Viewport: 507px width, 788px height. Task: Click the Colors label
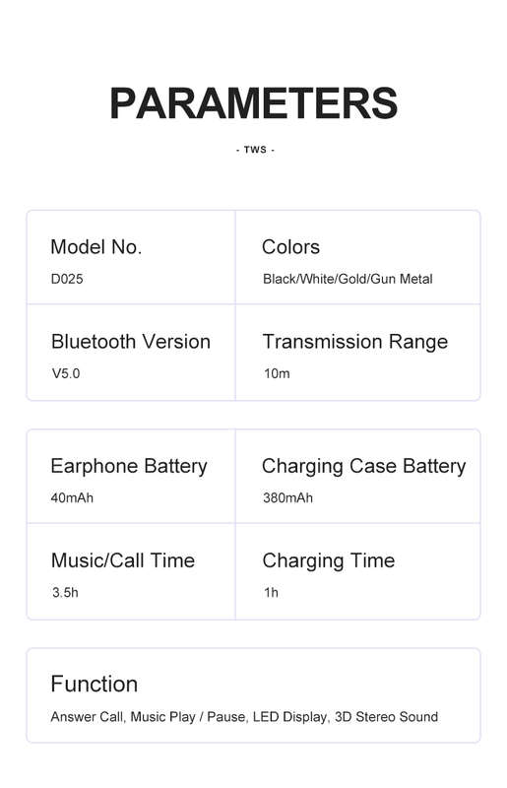290,247
